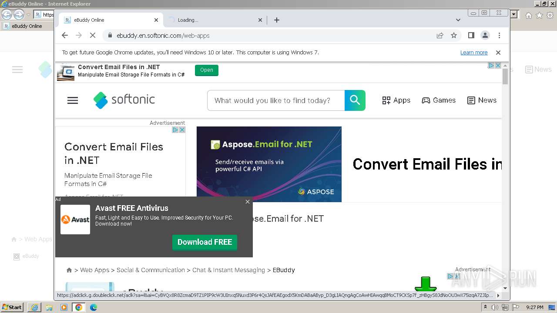This screenshot has width=557, height=313.
Task: Click the breadcrumb home icon
Action: tap(69, 270)
